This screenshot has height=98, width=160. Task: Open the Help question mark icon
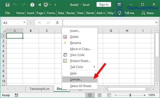pyautogui.click(x=32, y=5)
